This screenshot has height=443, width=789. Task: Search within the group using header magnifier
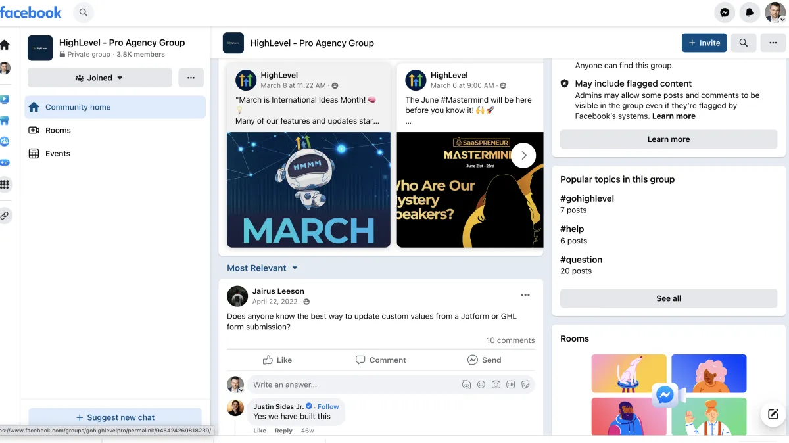tap(743, 43)
